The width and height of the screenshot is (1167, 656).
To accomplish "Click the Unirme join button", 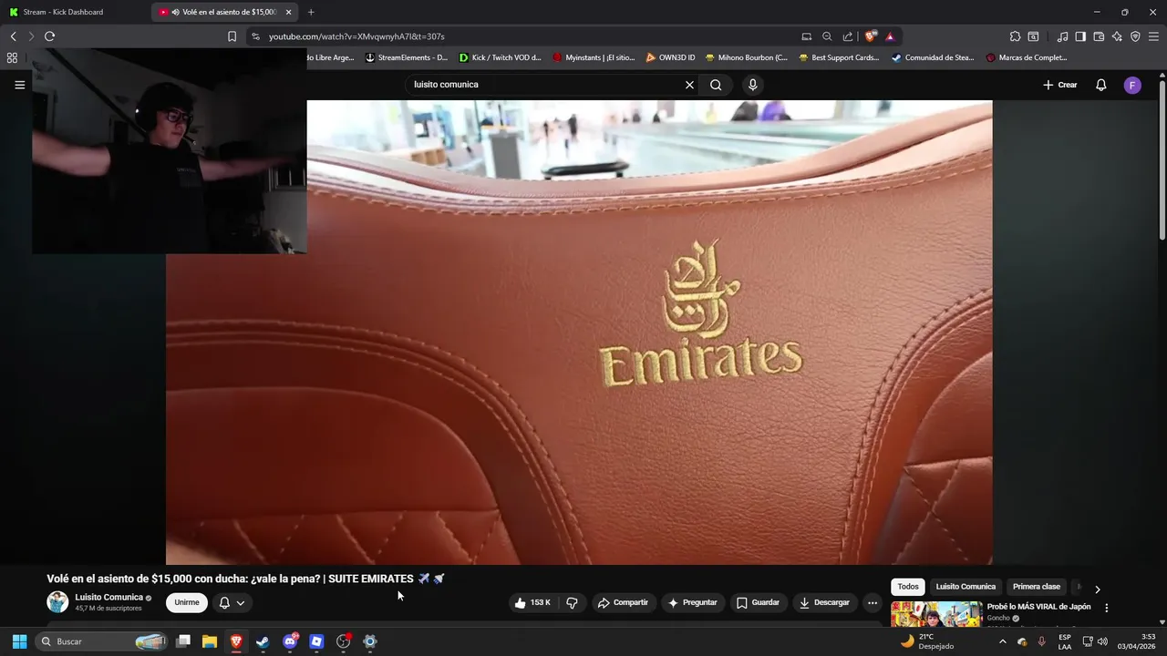I will 187,602.
